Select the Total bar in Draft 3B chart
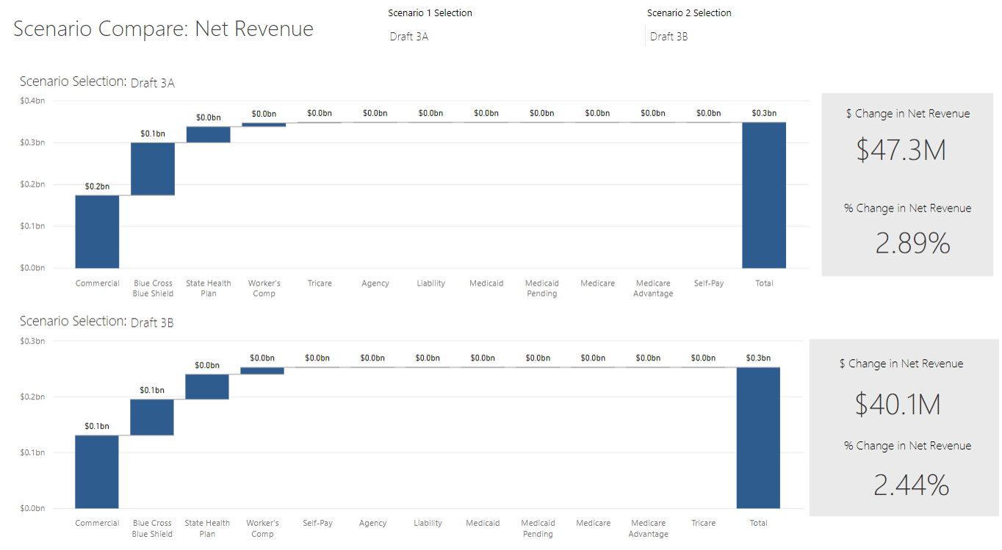Screen dimensions: 1002x550 pos(758,438)
